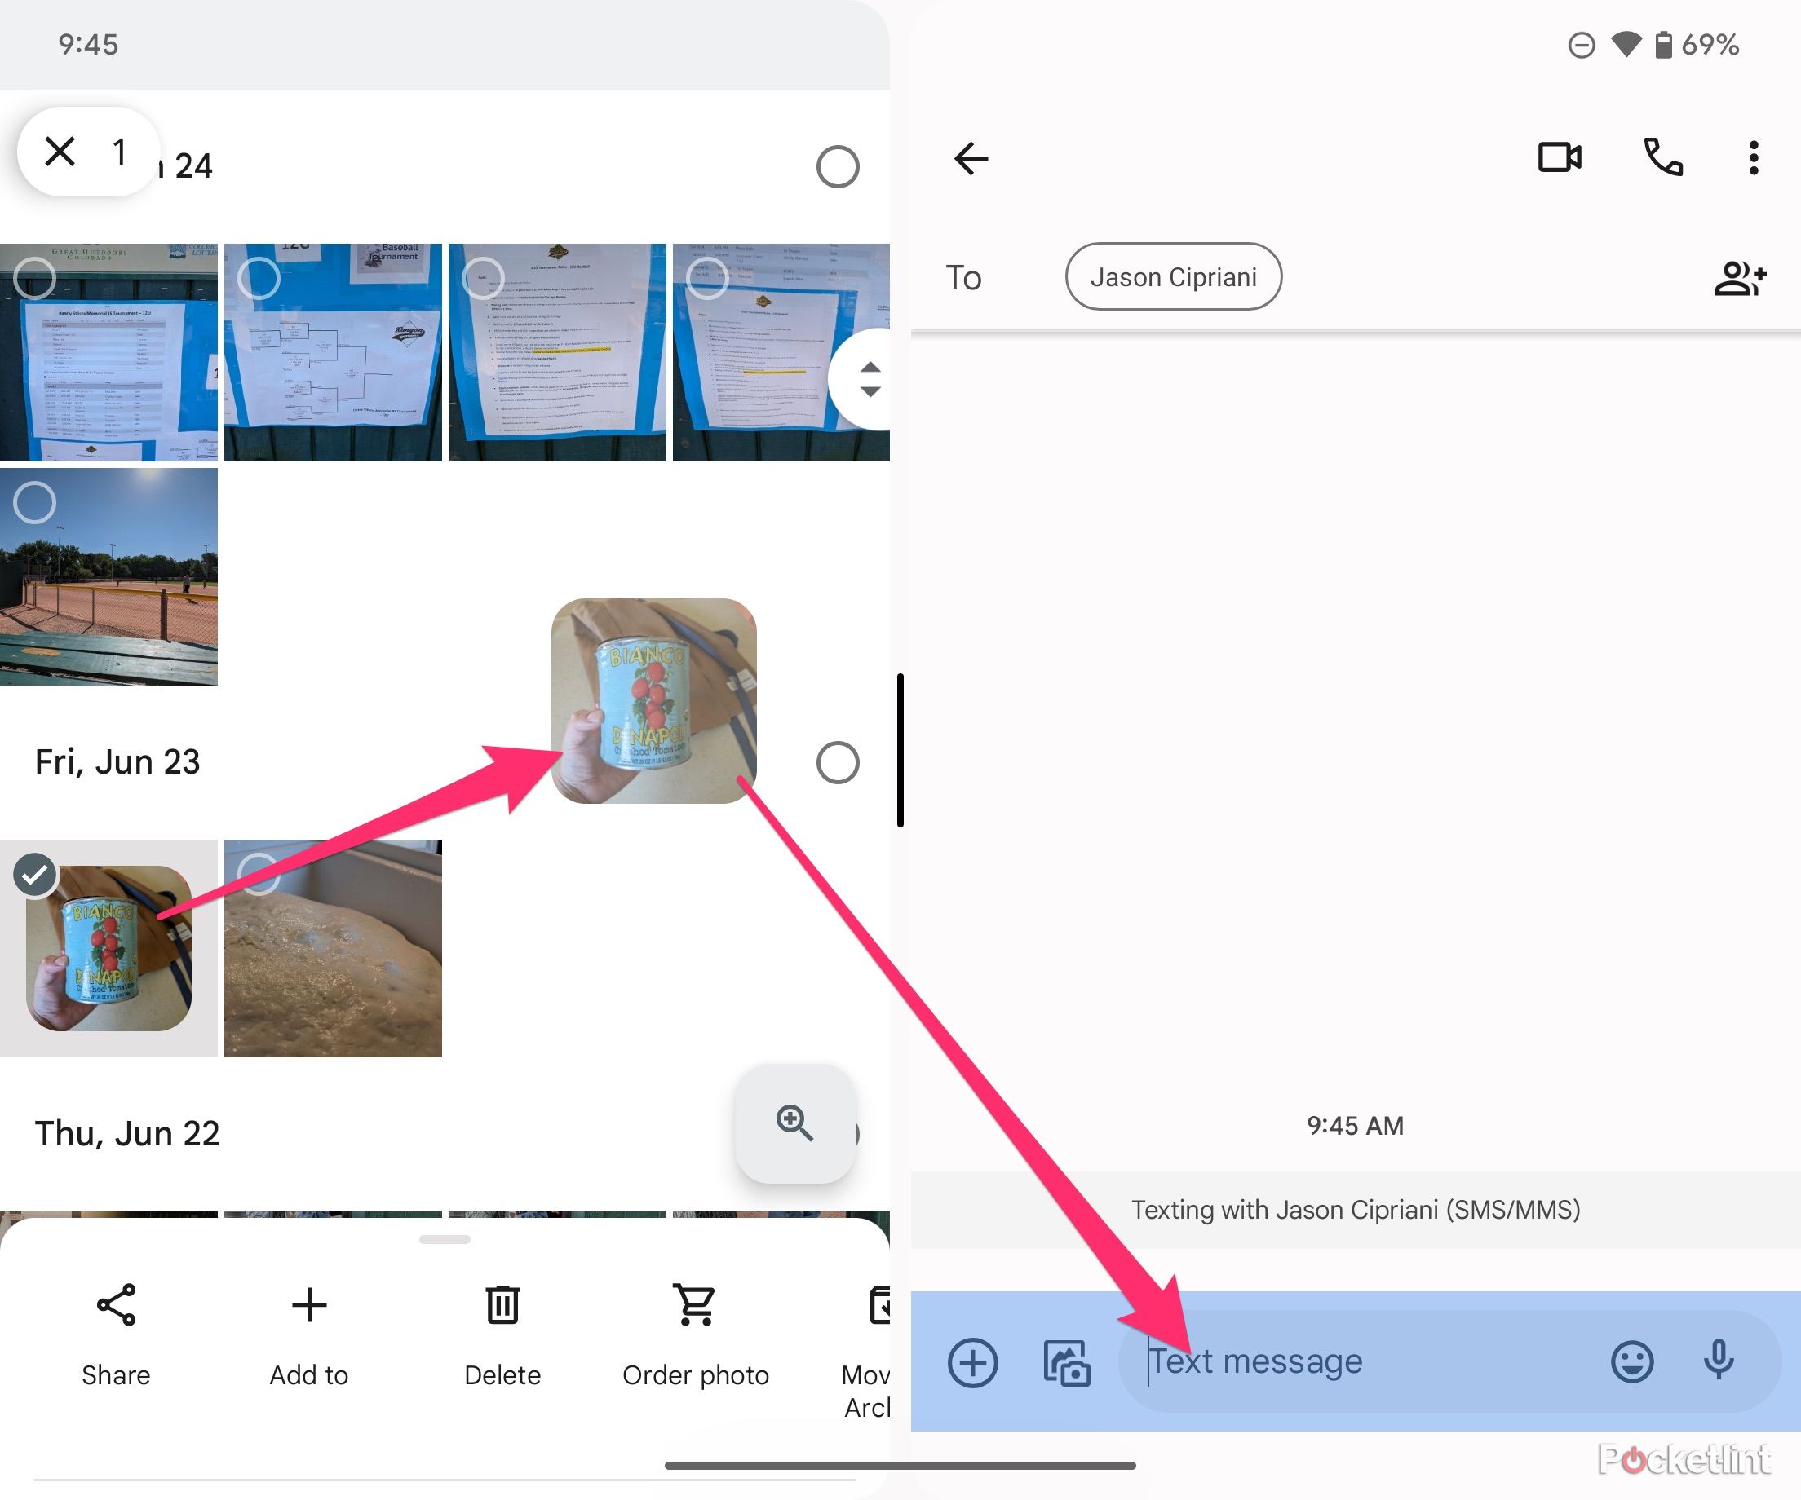Expand the bottom action sheet handle
The image size is (1801, 1500).
point(445,1238)
